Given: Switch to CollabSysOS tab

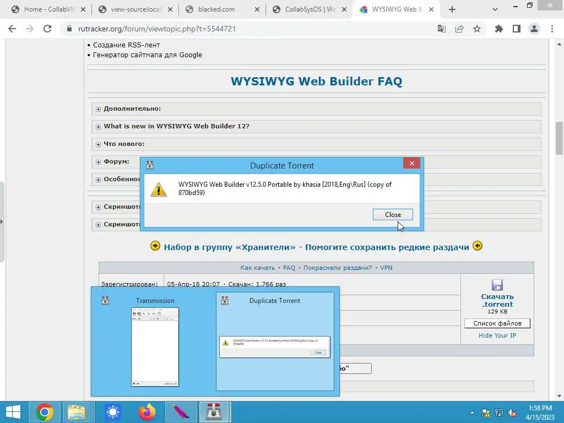Looking at the screenshot, I should pos(310,9).
